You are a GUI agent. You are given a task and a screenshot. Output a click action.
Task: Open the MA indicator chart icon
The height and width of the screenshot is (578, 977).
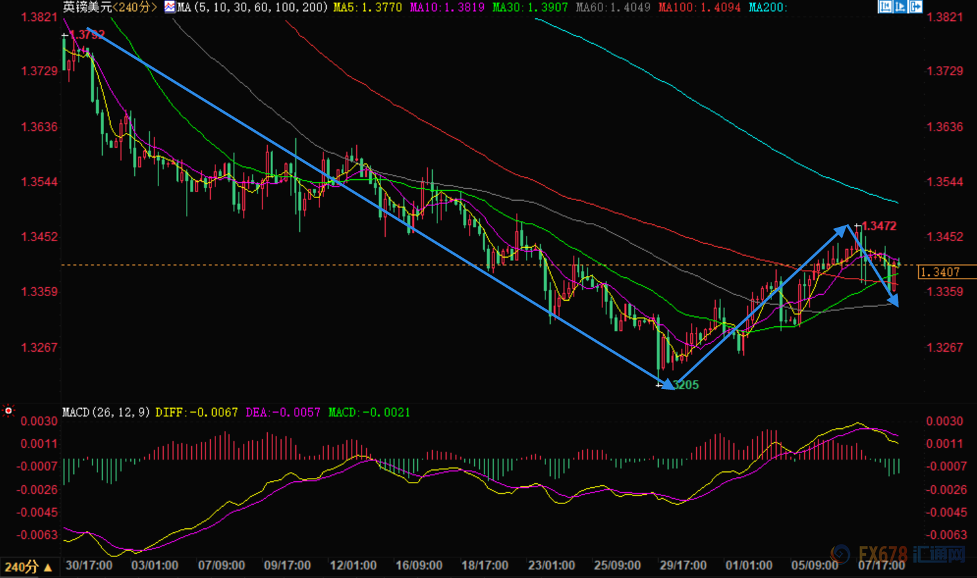point(170,7)
